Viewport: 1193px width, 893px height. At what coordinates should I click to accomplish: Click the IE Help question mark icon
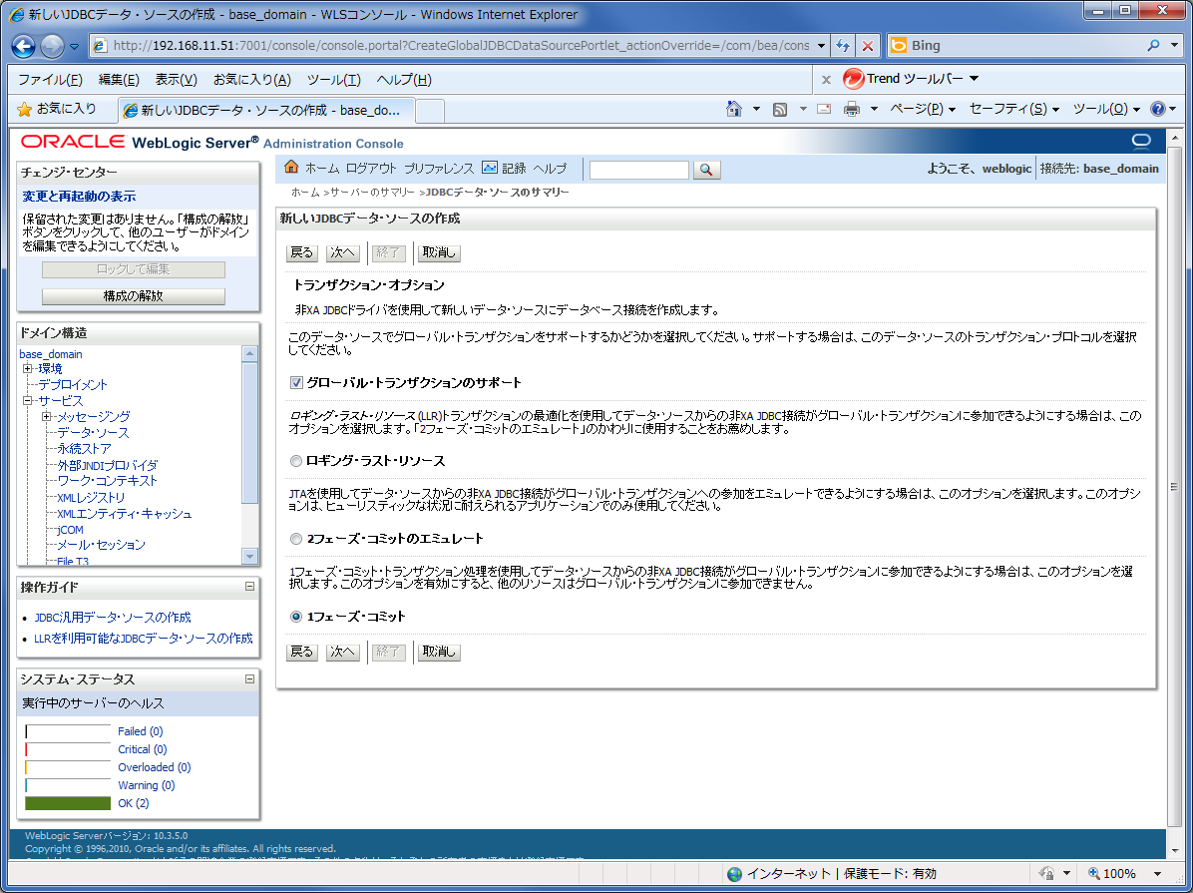(x=1157, y=109)
